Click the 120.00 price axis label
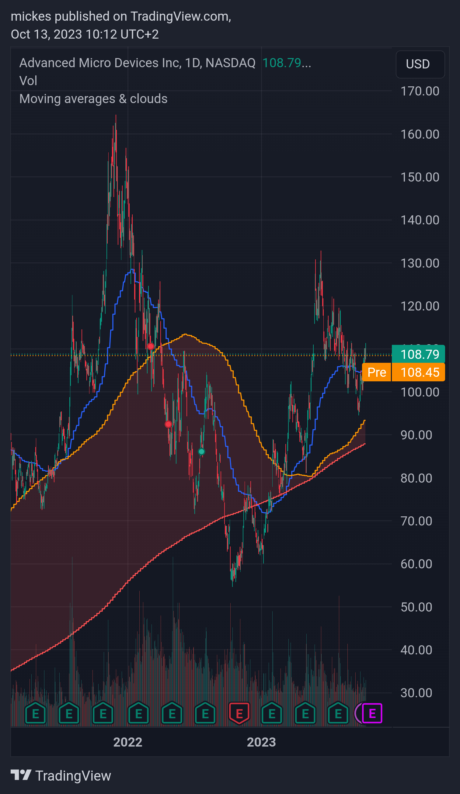Image resolution: width=460 pixels, height=794 pixels. click(420, 306)
